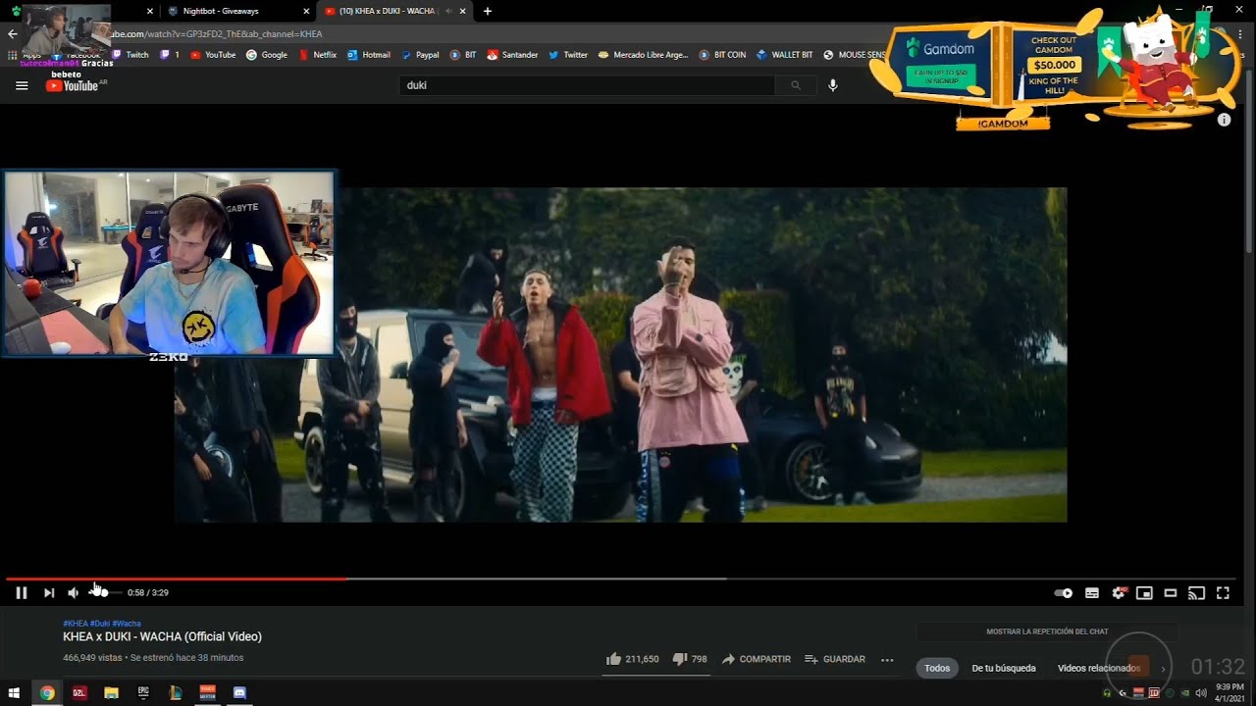Open the Hotmail bookmark
This screenshot has width=1256, height=706.
click(369, 55)
